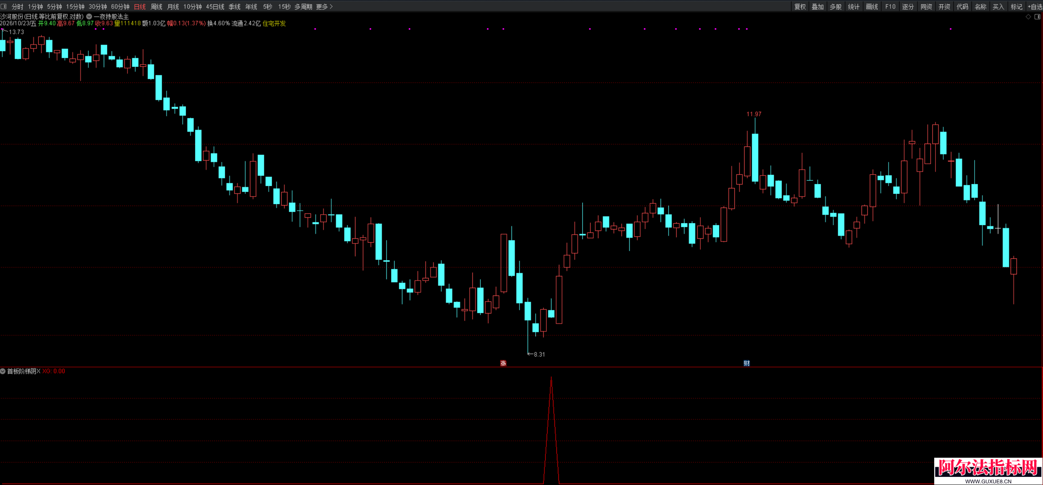Click the red 涨 marker below the chart

(x=503, y=363)
